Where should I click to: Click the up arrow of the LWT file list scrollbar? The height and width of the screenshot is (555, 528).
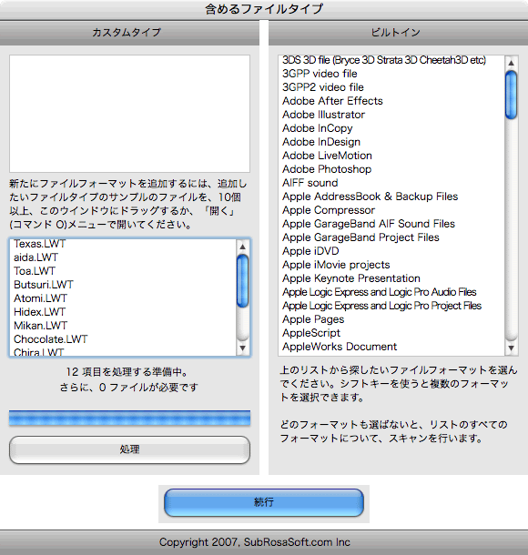click(242, 247)
